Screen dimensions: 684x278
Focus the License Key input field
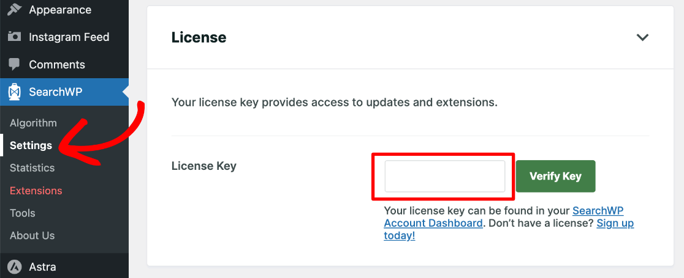444,177
